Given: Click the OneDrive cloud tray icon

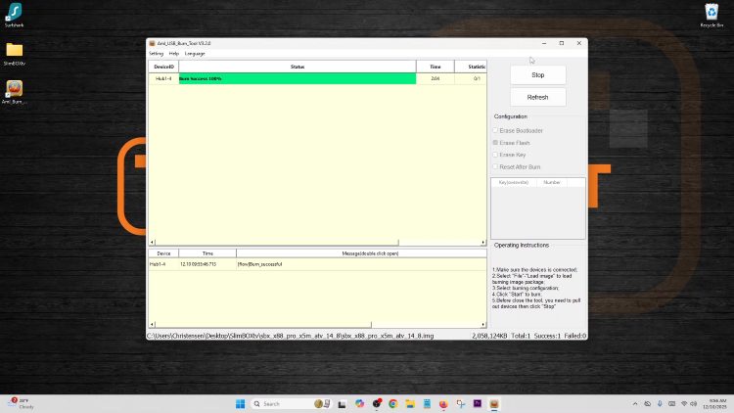Looking at the screenshot, I should coord(648,403).
